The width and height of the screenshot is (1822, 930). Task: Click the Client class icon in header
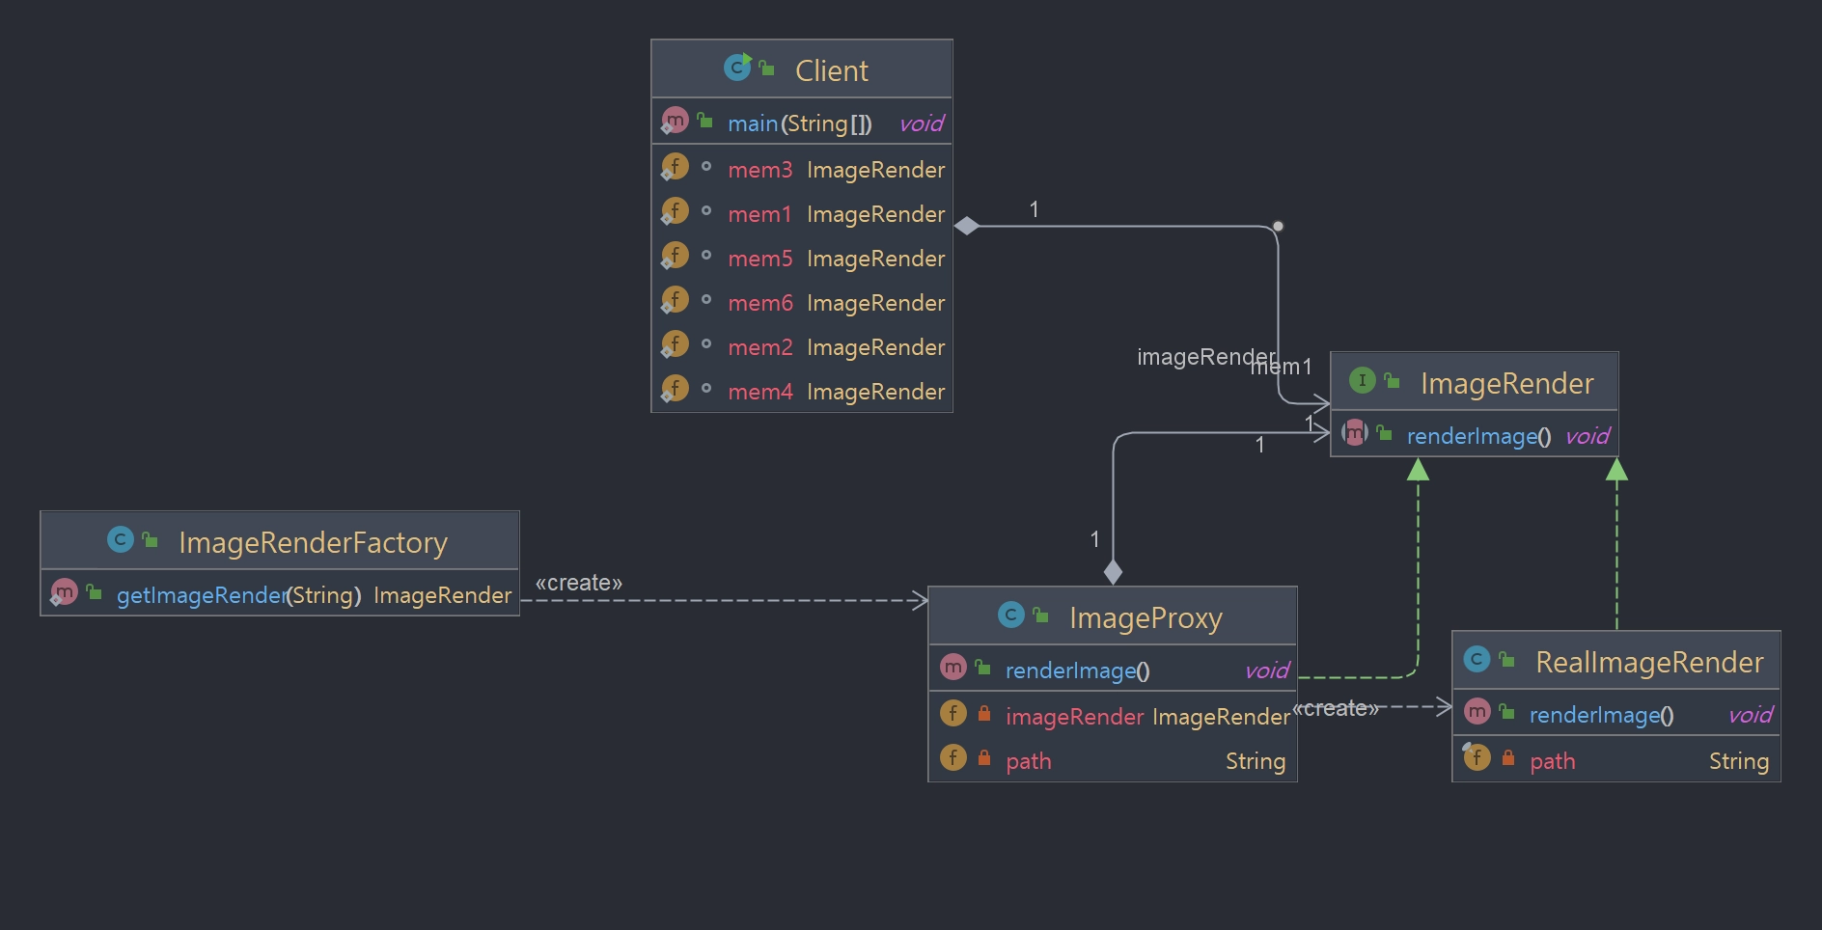[737, 68]
